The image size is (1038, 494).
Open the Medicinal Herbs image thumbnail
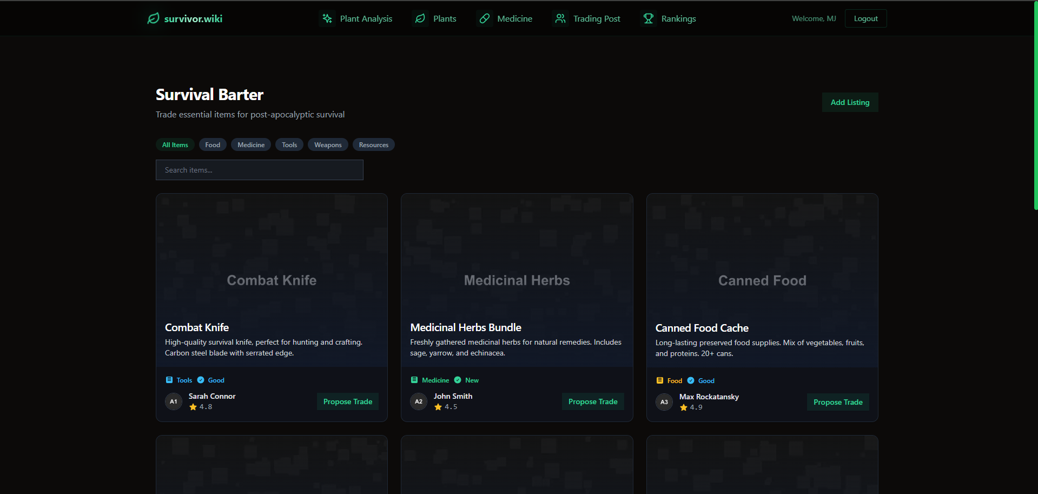click(517, 280)
